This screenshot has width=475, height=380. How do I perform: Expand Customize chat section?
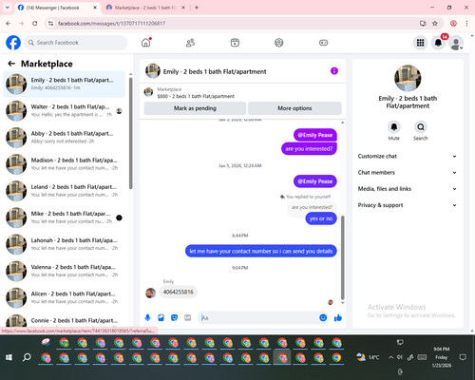(x=408, y=156)
